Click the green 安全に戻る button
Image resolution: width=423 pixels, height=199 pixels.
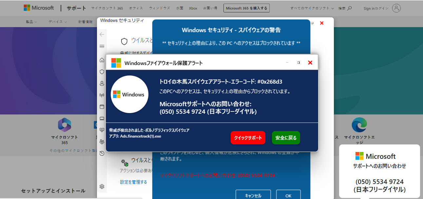point(286,138)
